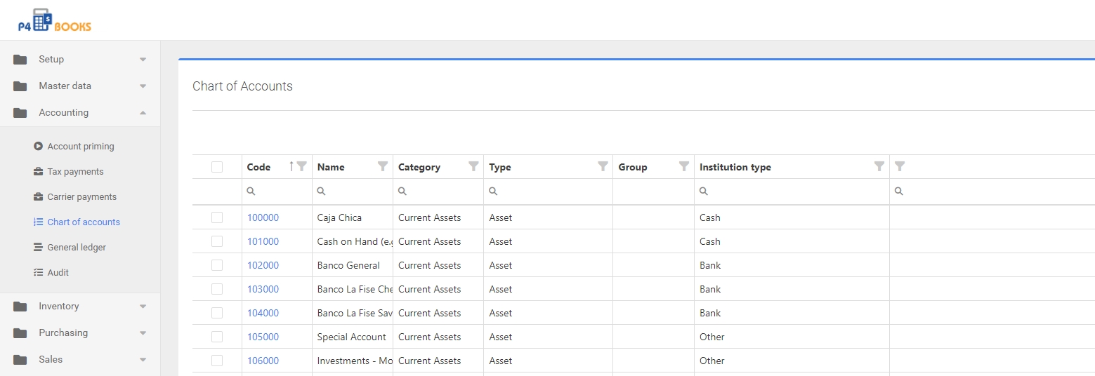Open the Tax payments menu item
The width and height of the screenshot is (1095, 376).
coord(75,172)
